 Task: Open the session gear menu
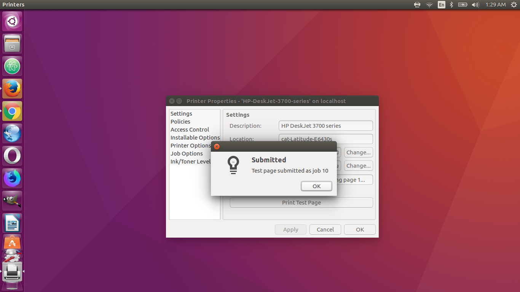point(514,5)
